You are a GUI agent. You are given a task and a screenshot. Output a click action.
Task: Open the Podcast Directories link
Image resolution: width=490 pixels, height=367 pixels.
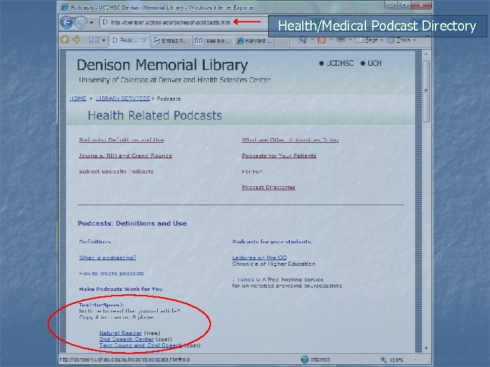(268, 188)
